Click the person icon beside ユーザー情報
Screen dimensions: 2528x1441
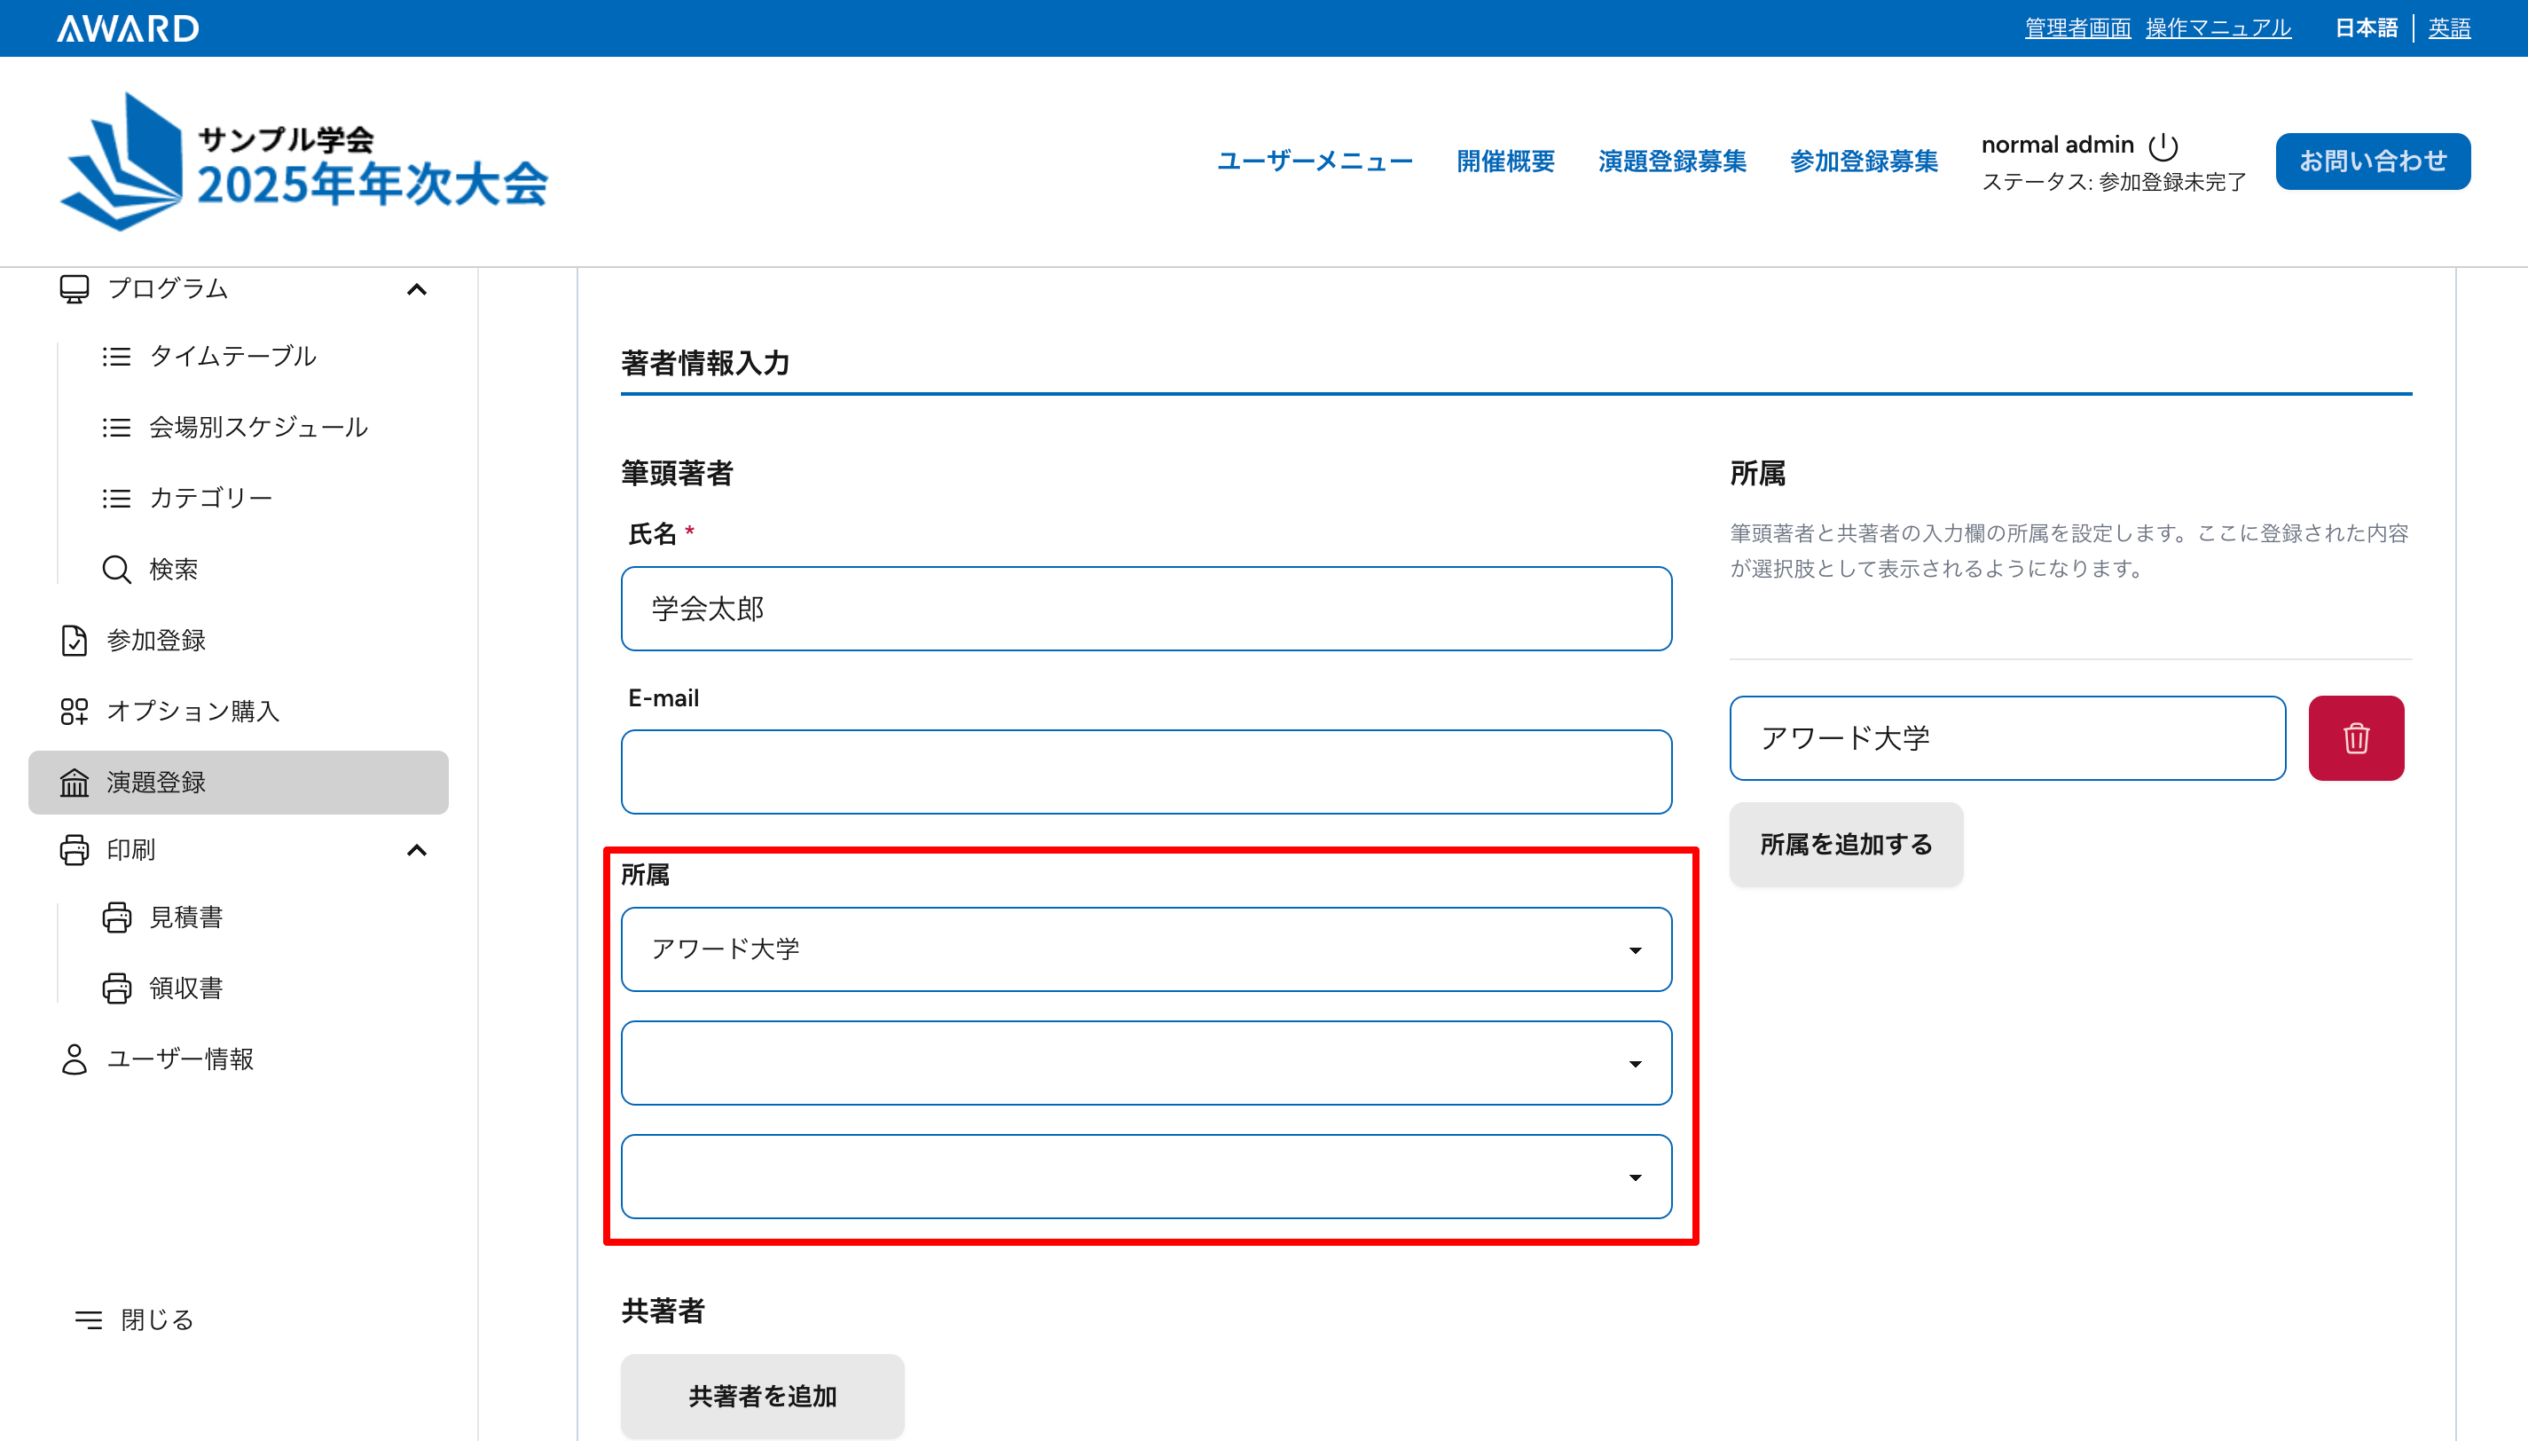75,1058
